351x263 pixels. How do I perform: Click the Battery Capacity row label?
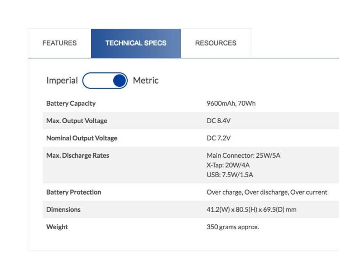(x=71, y=103)
